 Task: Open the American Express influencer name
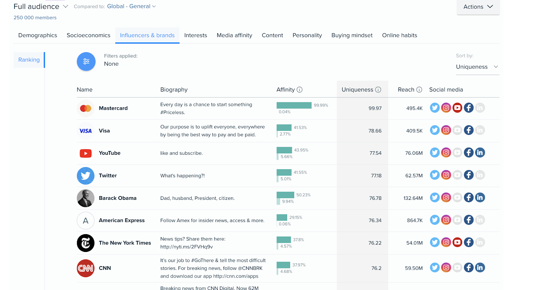(122, 220)
